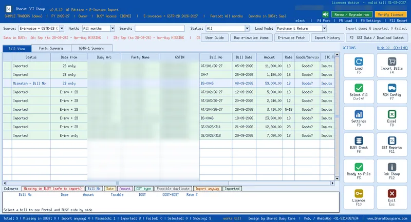Viewport: 411px width, 222px height.
Task: Click Map e-invoice items button
Action: click(251, 37)
